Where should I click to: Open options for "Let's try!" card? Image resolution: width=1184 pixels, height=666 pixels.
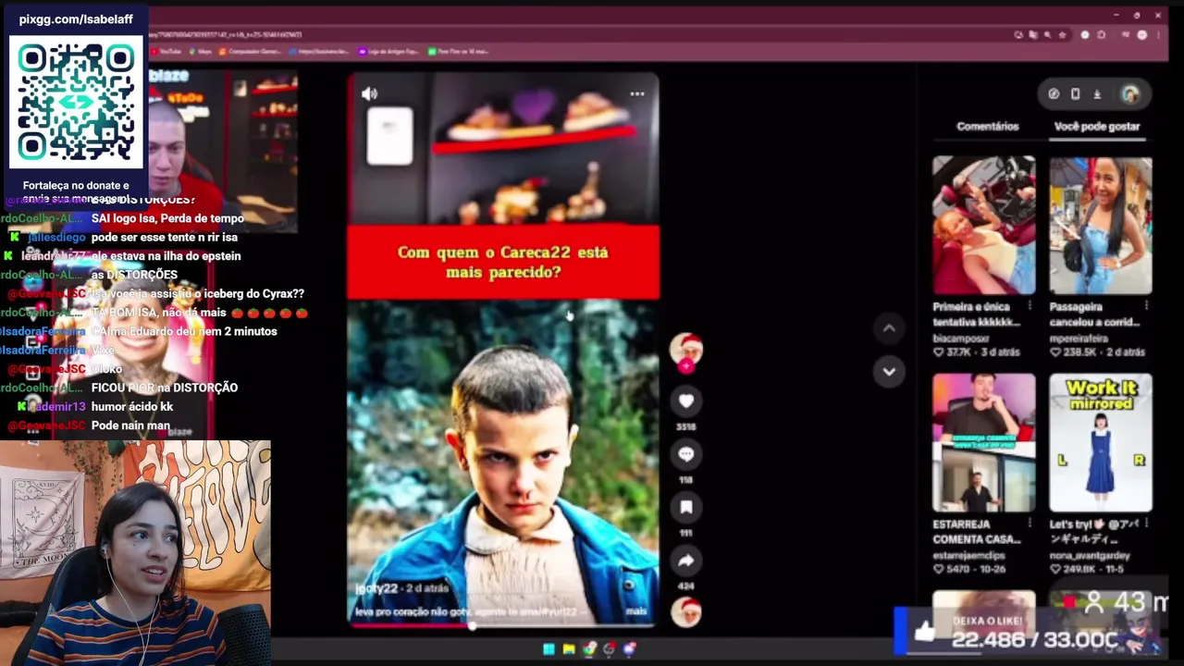coord(1147,524)
